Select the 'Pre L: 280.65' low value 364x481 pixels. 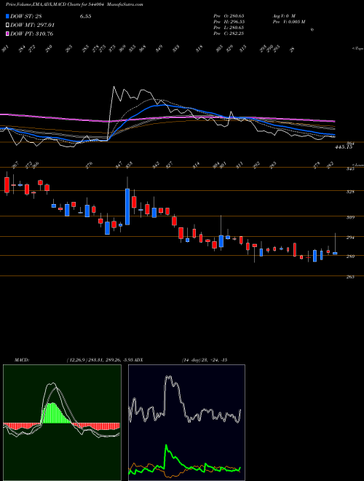(229, 28)
